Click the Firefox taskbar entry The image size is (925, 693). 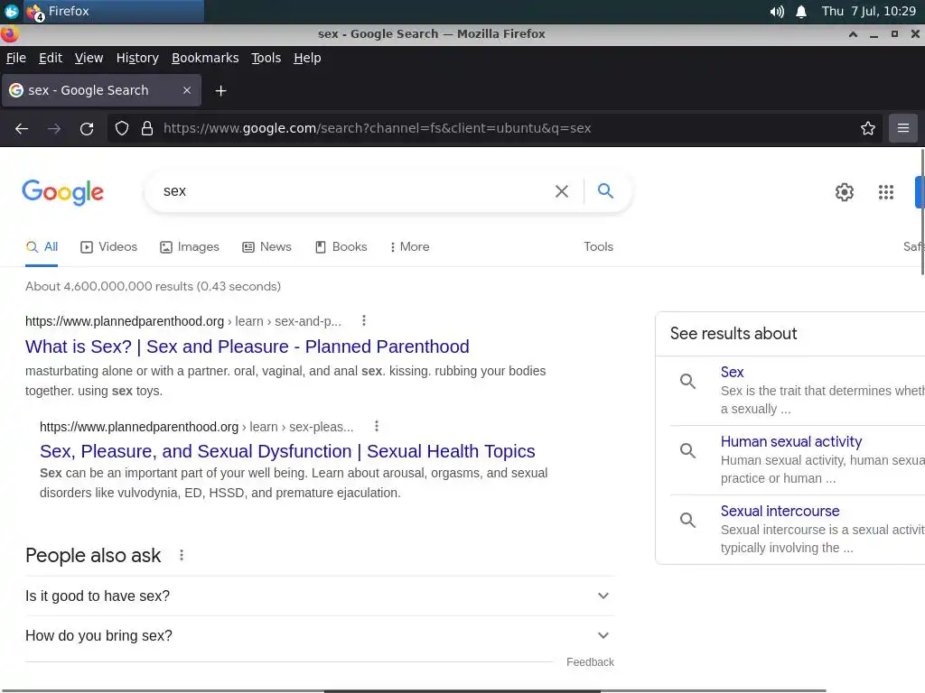tap(114, 11)
